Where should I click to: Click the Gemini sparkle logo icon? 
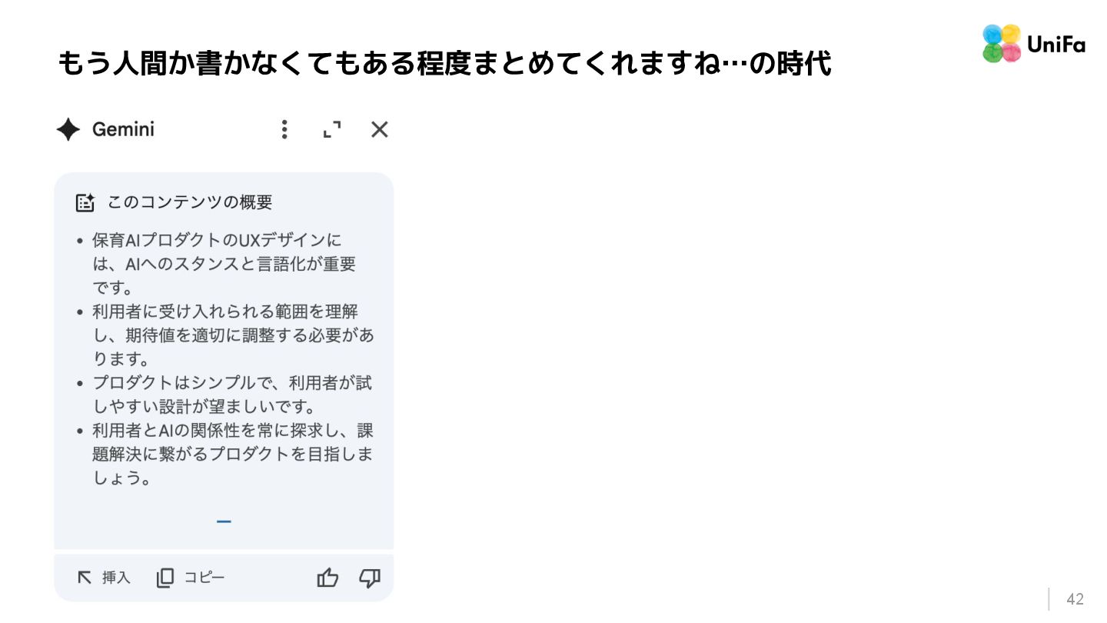[x=68, y=130]
